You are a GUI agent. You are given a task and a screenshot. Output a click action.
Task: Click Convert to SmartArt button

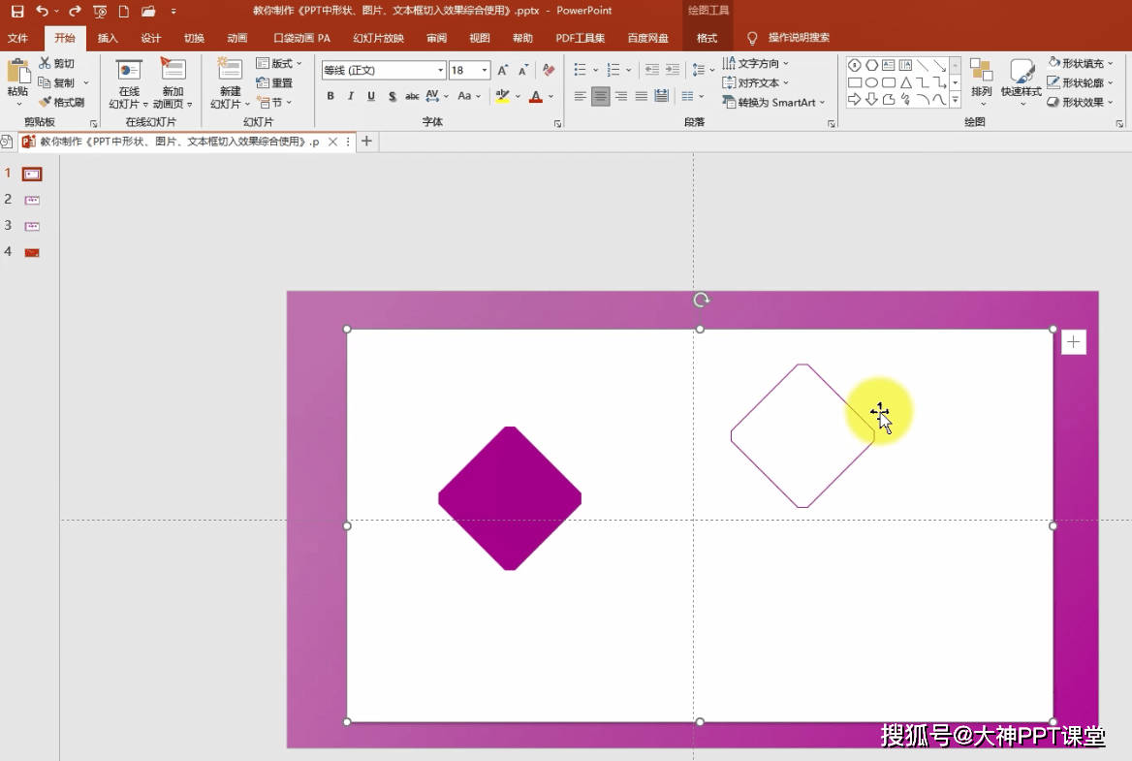coord(773,102)
